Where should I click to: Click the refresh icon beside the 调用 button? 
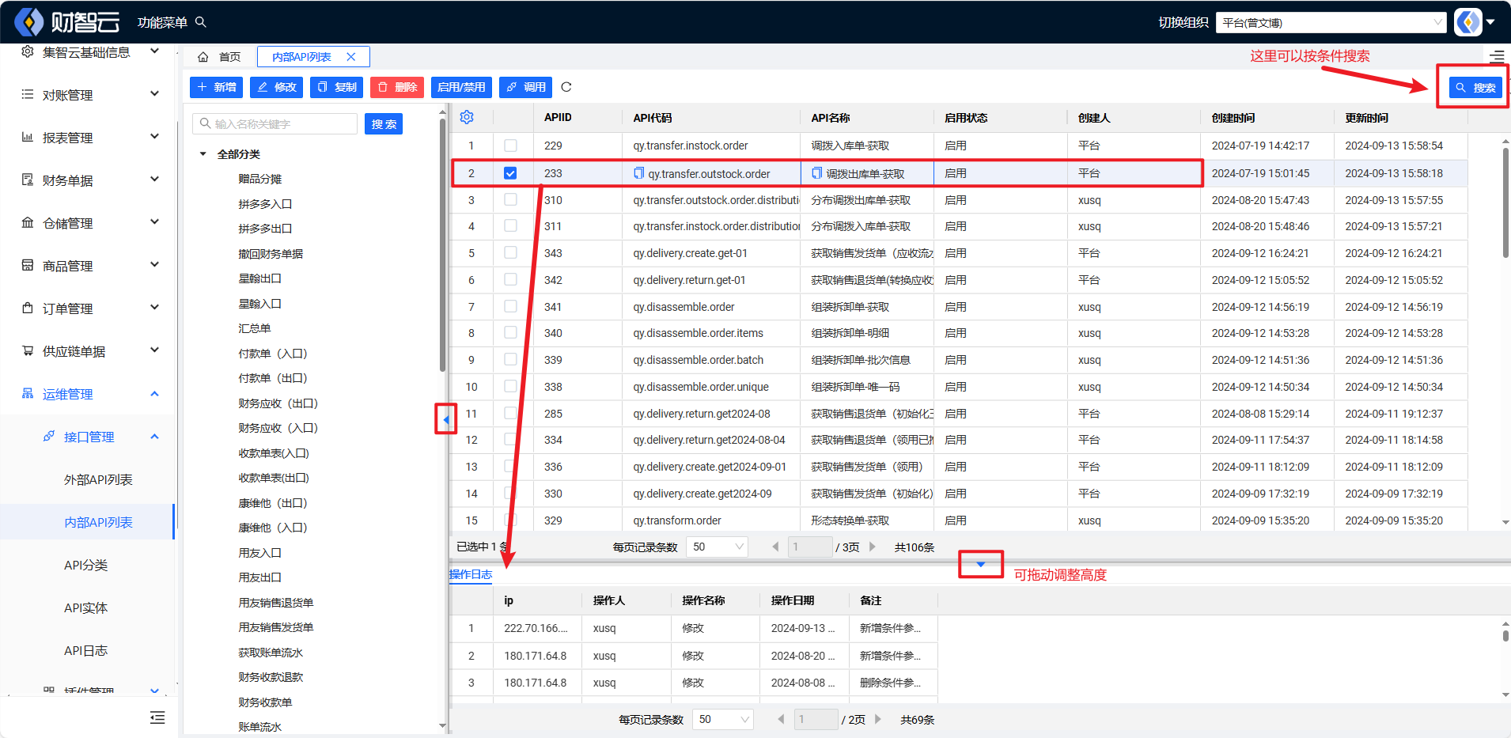tap(566, 87)
